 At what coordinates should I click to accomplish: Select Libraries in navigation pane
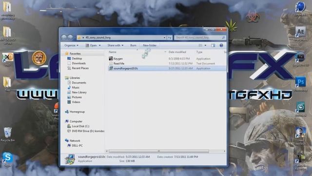click(x=75, y=78)
